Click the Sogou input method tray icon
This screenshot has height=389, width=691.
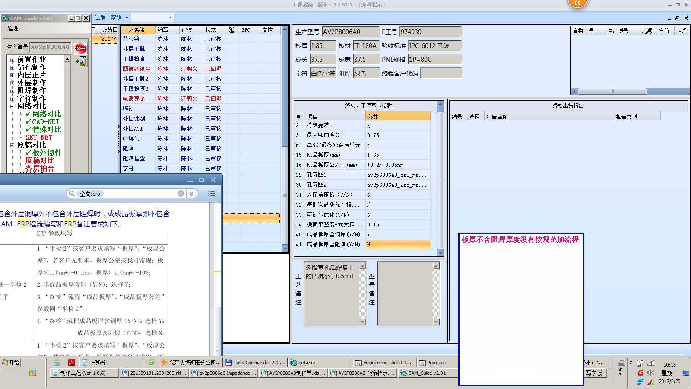point(640,373)
